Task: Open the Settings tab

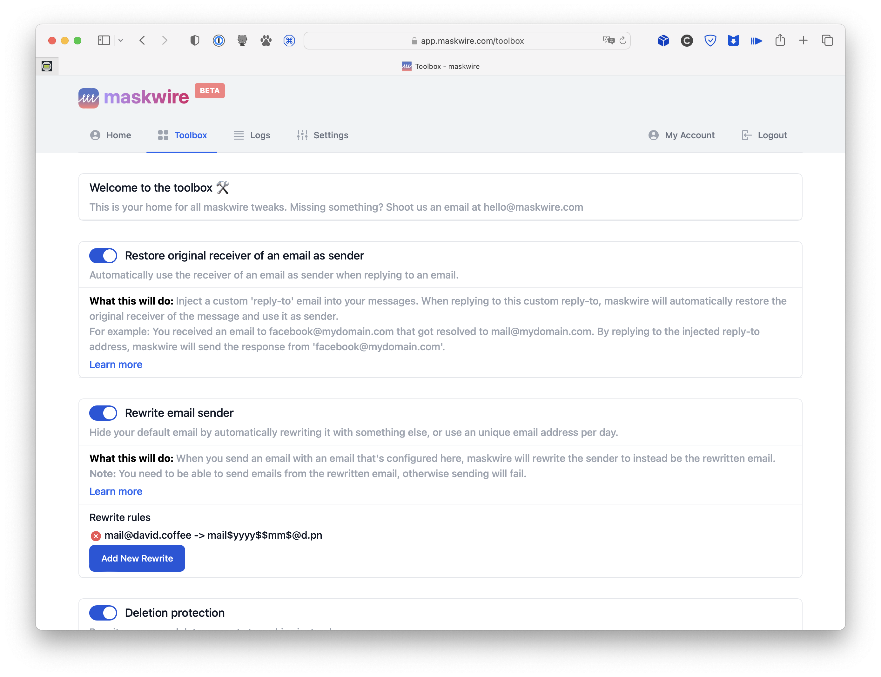Action: 322,135
